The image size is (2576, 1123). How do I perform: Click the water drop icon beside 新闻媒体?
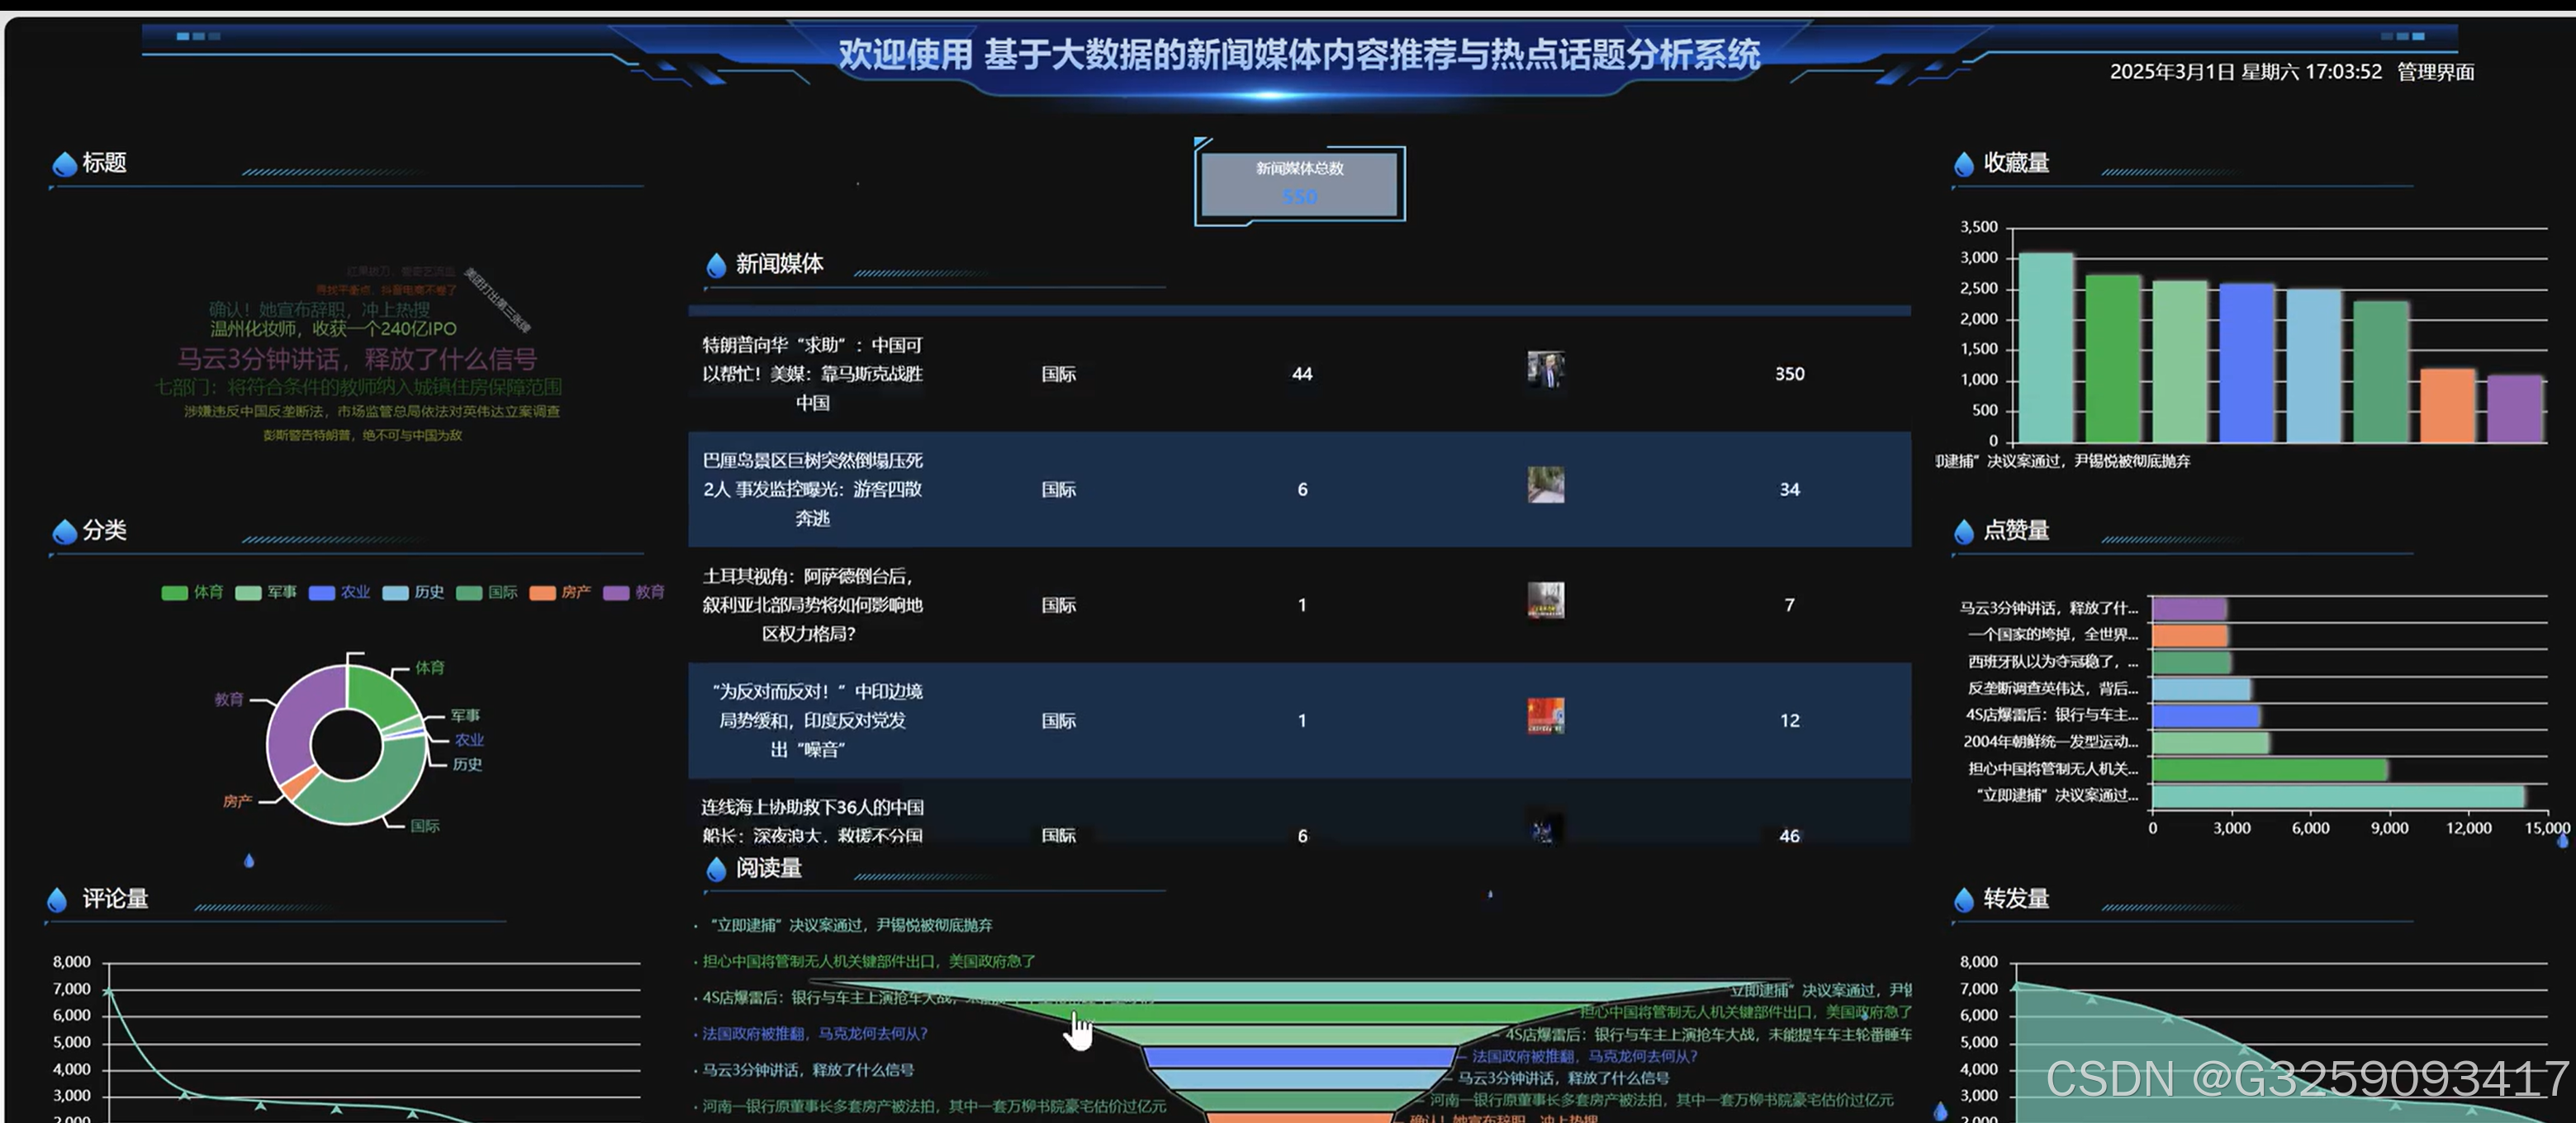tap(716, 265)
